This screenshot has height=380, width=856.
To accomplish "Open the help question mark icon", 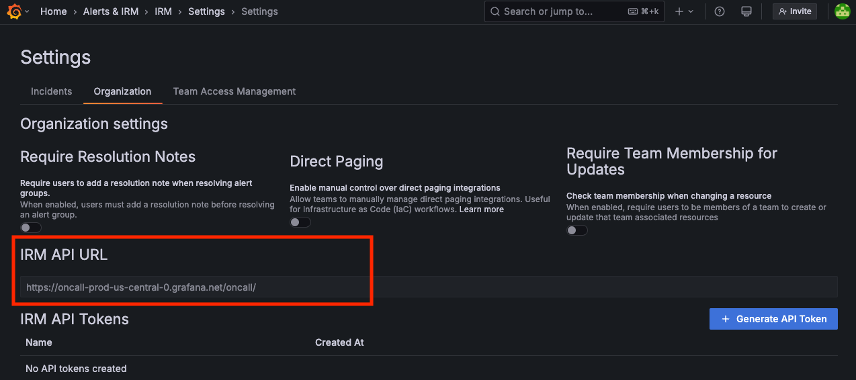I will [x=720, y=11].
